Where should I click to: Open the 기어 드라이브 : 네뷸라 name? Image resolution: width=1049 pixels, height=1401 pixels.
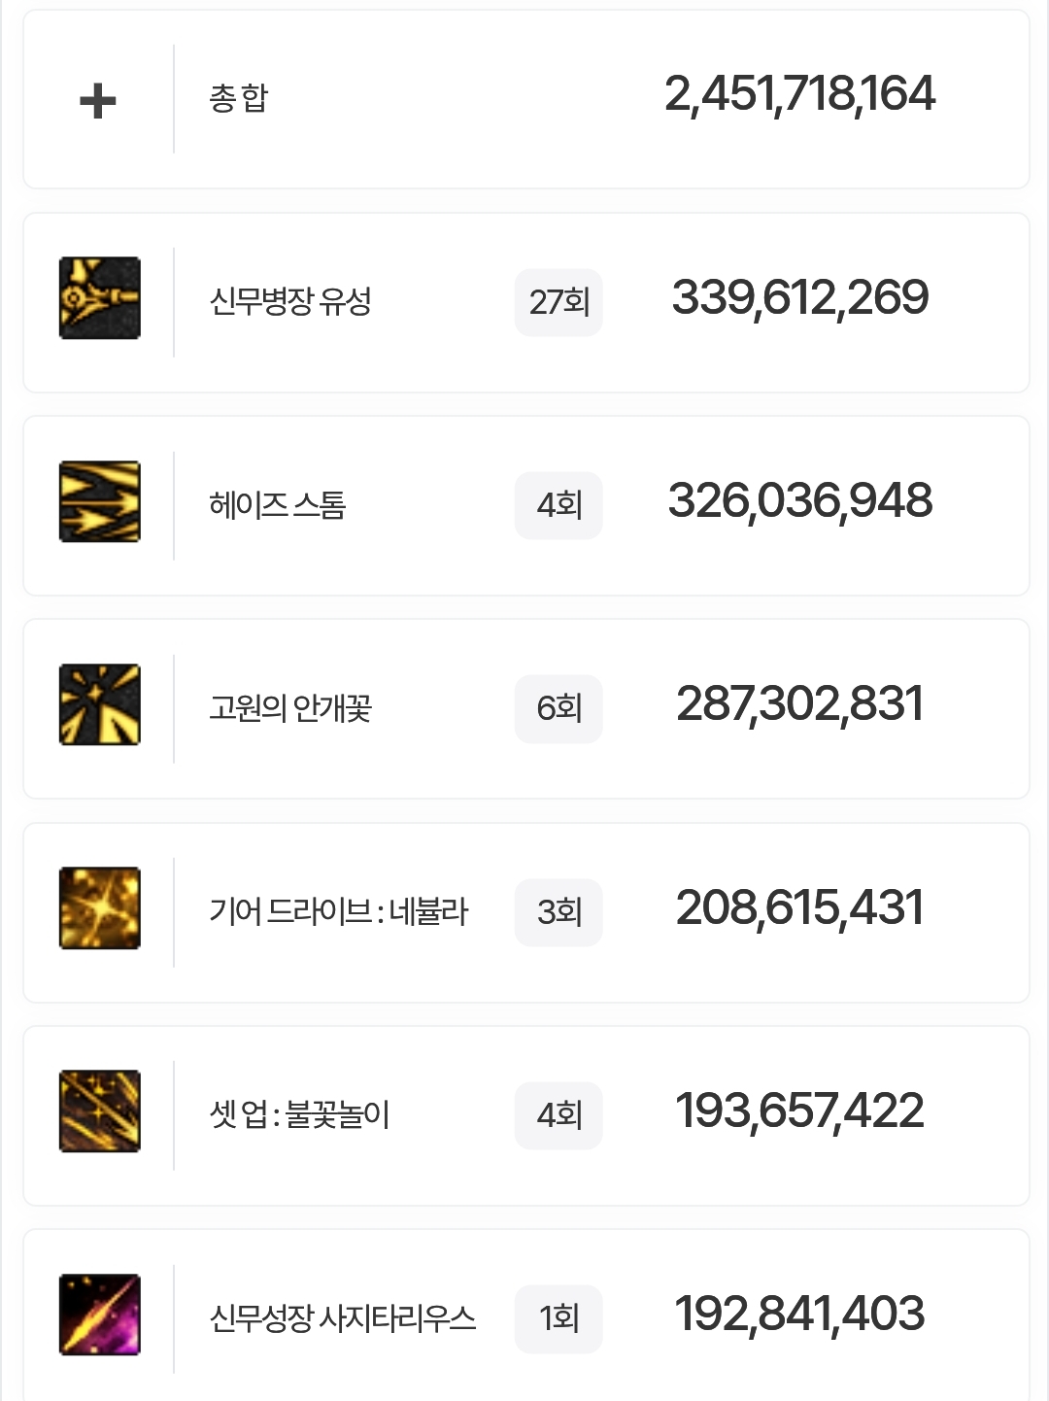[x=339, y=911]
